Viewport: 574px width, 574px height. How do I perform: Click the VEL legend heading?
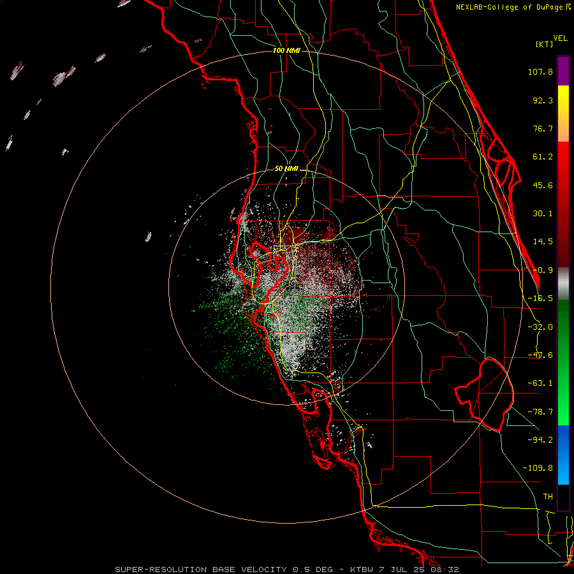560,38
